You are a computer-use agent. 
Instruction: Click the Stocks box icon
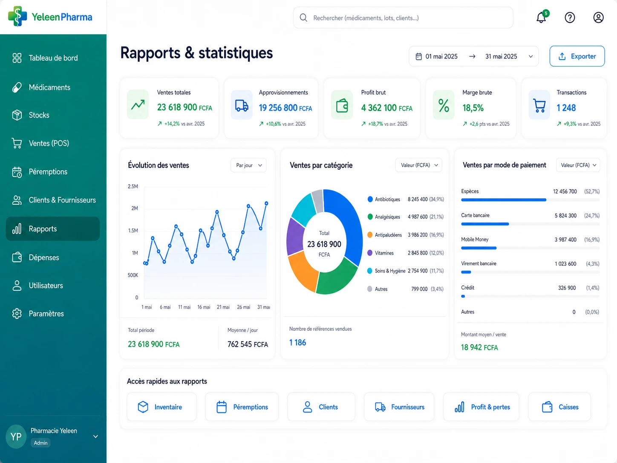17,115
